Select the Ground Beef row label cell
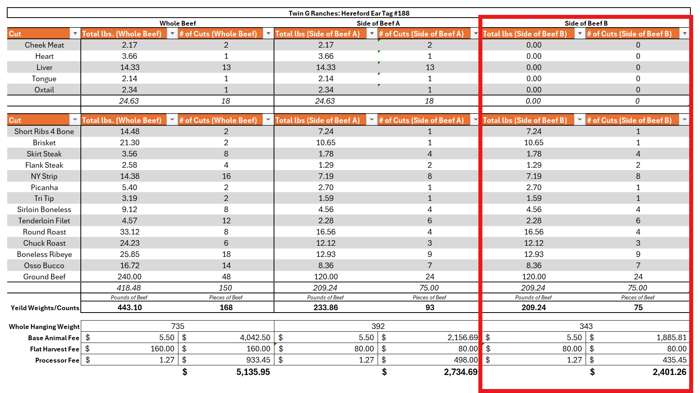The height and width of the screenshot is (393, 700). point(44,277)
